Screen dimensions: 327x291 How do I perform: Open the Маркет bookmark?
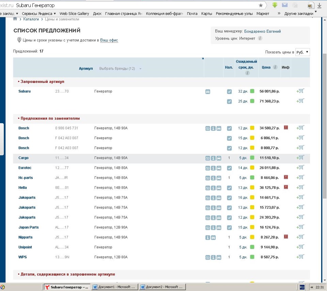coord(263,14)
